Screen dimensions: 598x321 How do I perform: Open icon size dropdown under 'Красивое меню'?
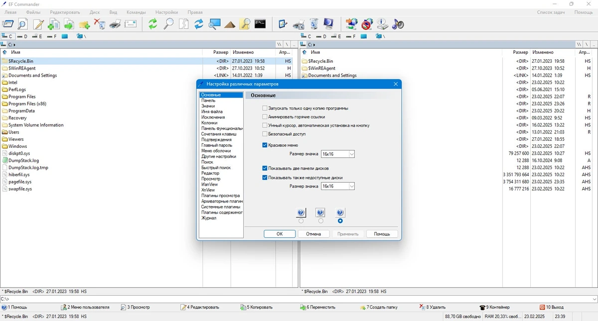pyautogui.click(x=352, y=154)
